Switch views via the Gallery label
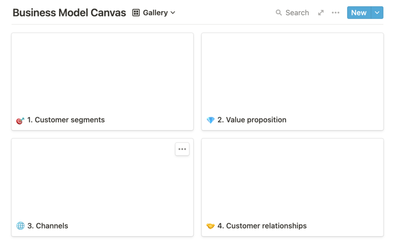 [155, 13]
